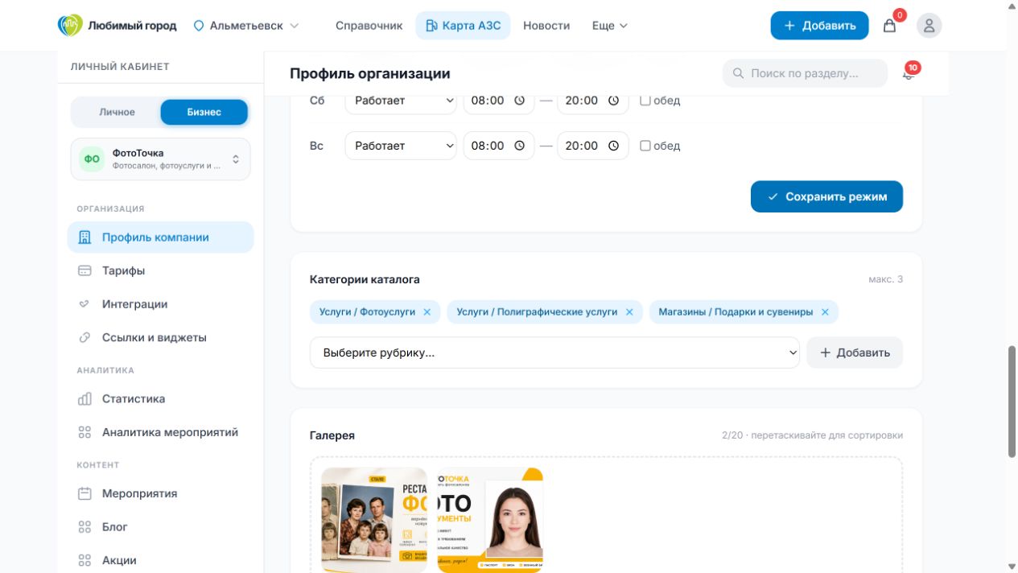Image resolution: width=1018 pixels, height=573 pixels.
Task: Open Статистика in the sidebar
Action: pyautogui.click(x=133, y=399)
